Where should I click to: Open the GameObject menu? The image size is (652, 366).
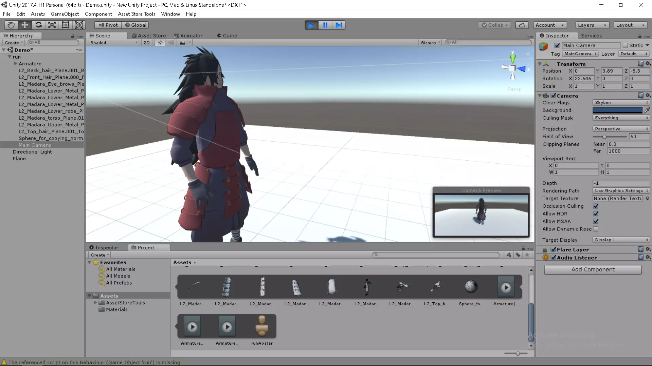(x=65, y=14)
